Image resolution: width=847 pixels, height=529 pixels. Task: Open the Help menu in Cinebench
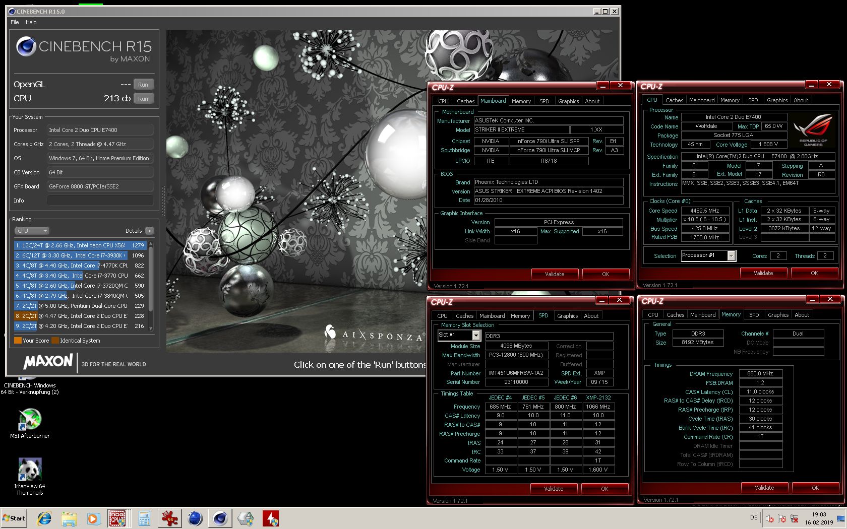pos(31,22)
